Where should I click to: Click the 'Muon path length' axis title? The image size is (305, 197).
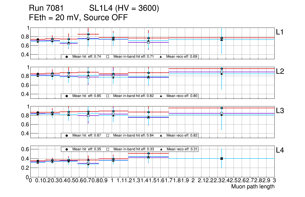tap(253, 187)
